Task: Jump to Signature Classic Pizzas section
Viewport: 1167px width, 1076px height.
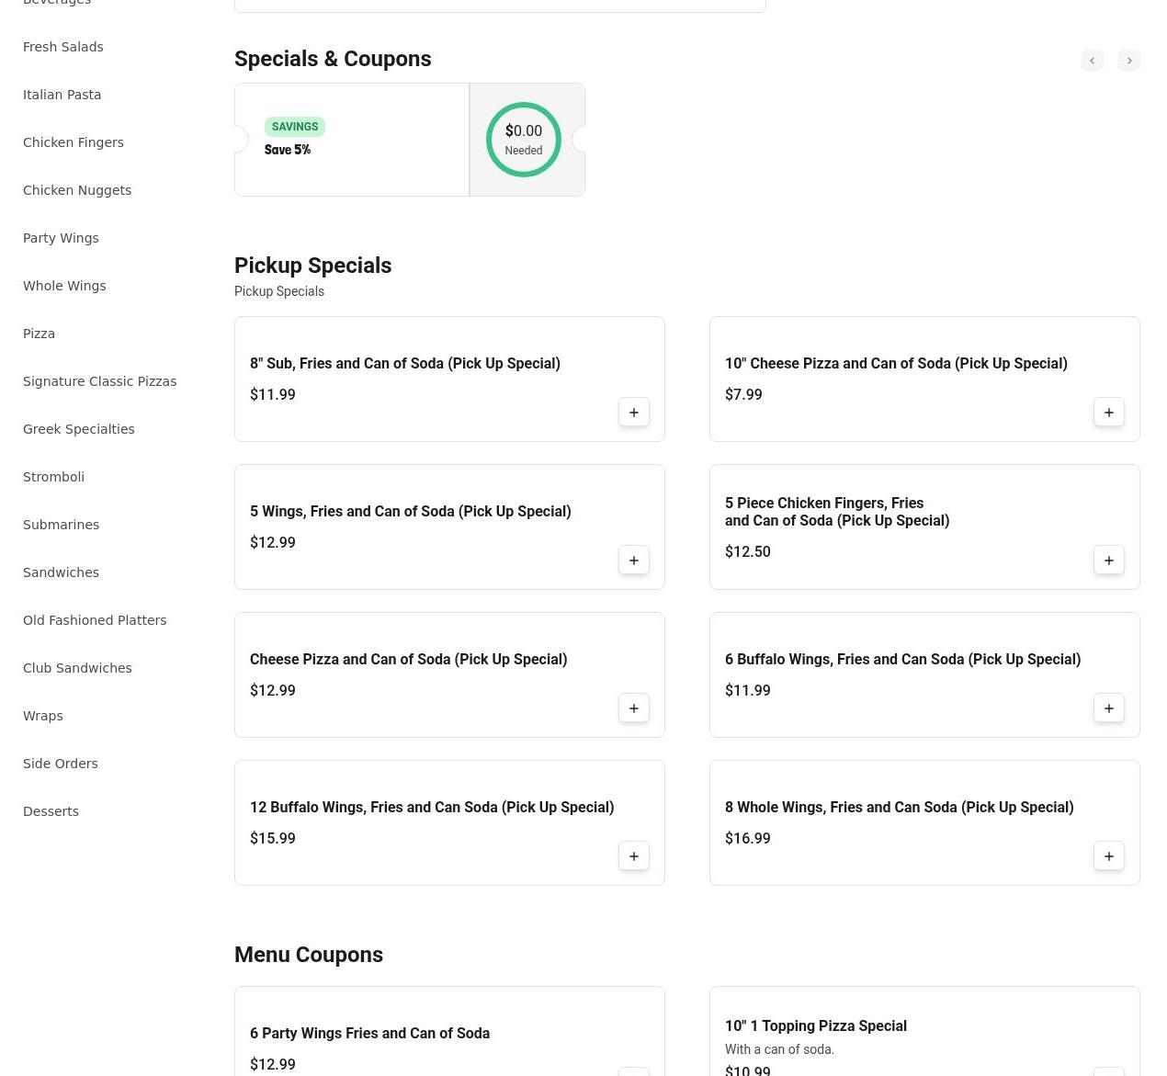Action: tap(99, 381)
